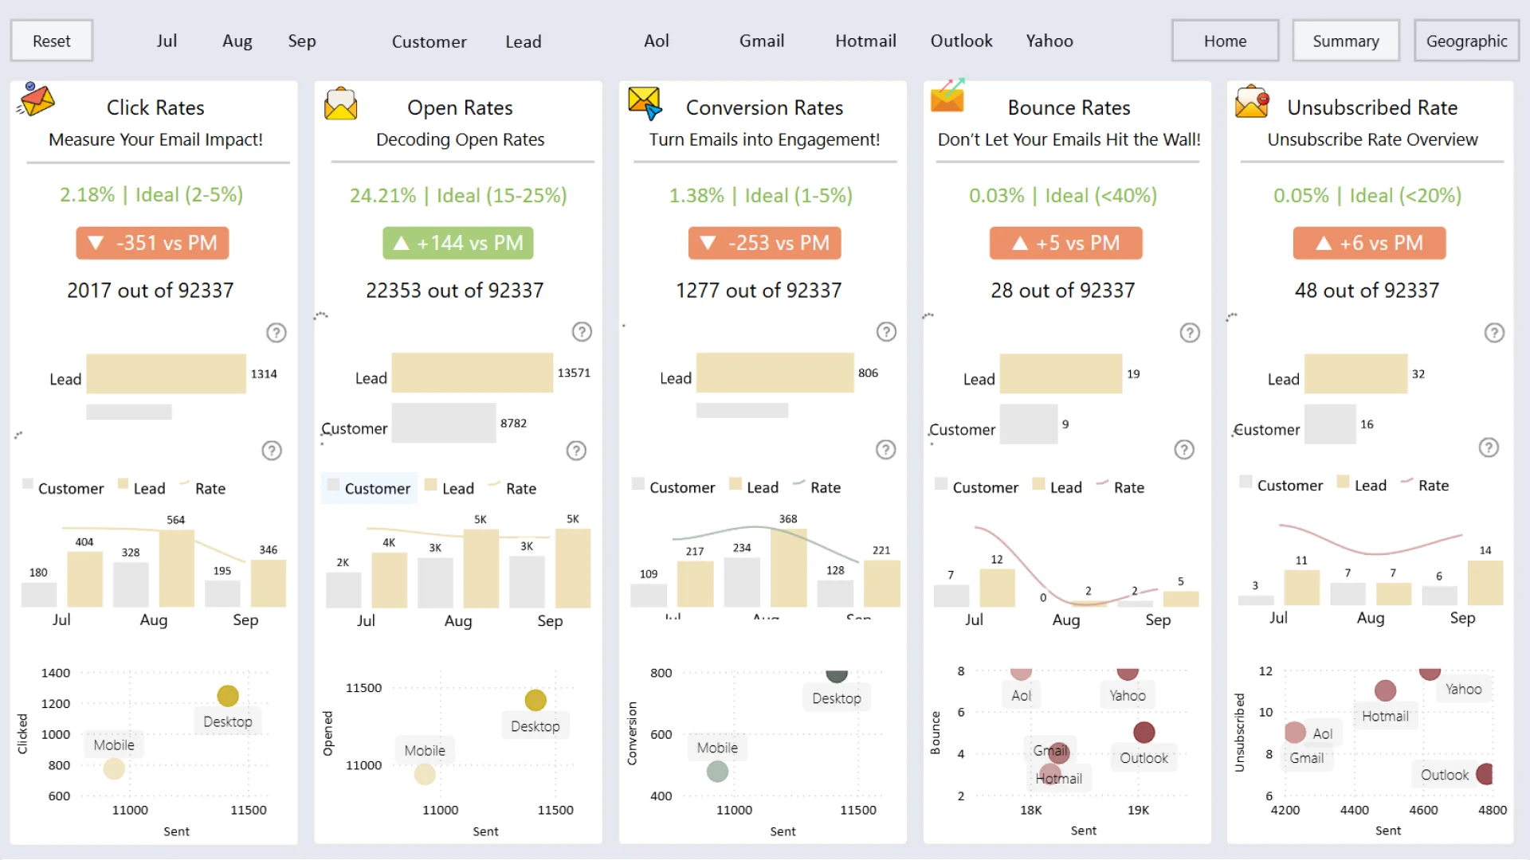Filter by Hotmail email domain
Image resolution: width=1530 pixels, height=860 pixels.
click(865, 41)
